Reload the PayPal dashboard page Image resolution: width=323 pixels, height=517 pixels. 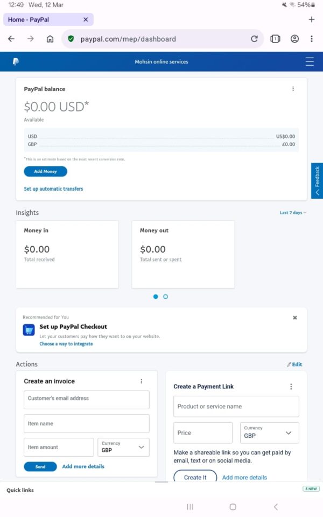(x=254, y=39)
